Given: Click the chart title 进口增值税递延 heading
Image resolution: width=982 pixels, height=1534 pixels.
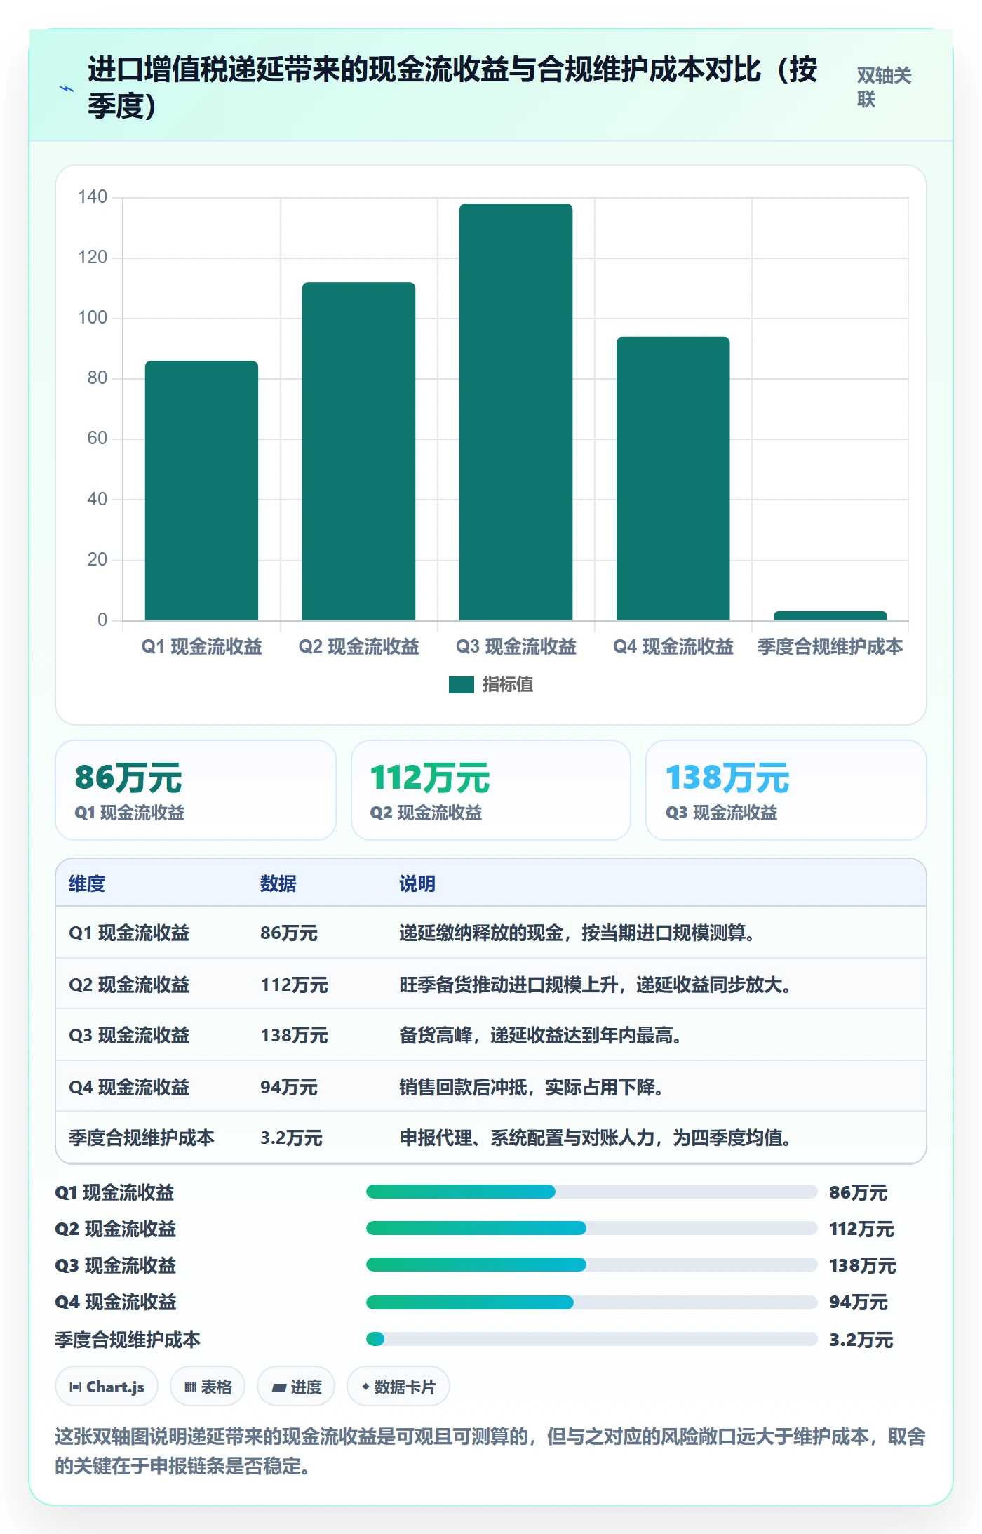Looking at the screenshot, I should [x=452, y=88].
